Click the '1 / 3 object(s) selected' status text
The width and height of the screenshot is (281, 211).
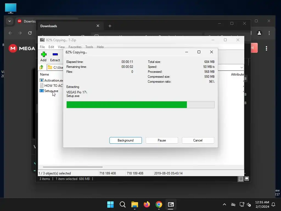[x=55, y=173]
